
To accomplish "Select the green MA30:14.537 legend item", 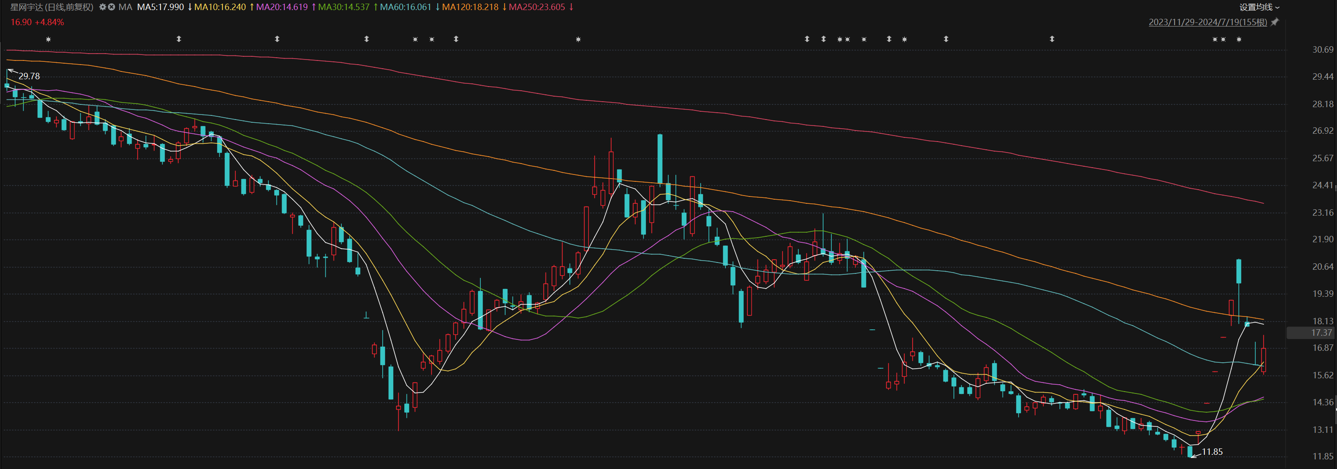I will [344, 7].
